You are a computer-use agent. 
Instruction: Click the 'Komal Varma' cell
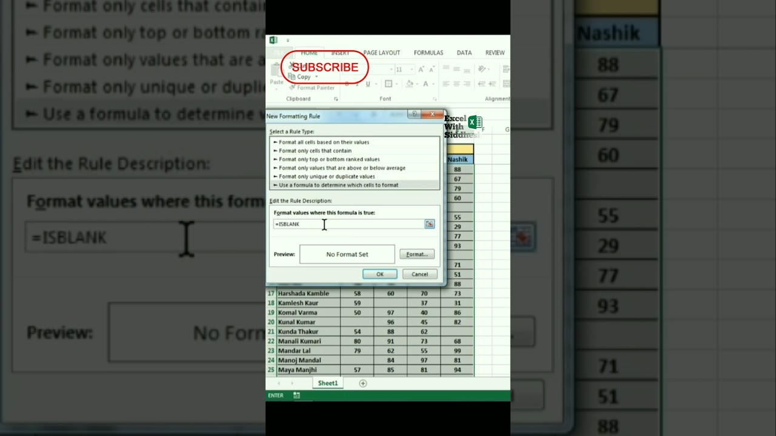308,312
